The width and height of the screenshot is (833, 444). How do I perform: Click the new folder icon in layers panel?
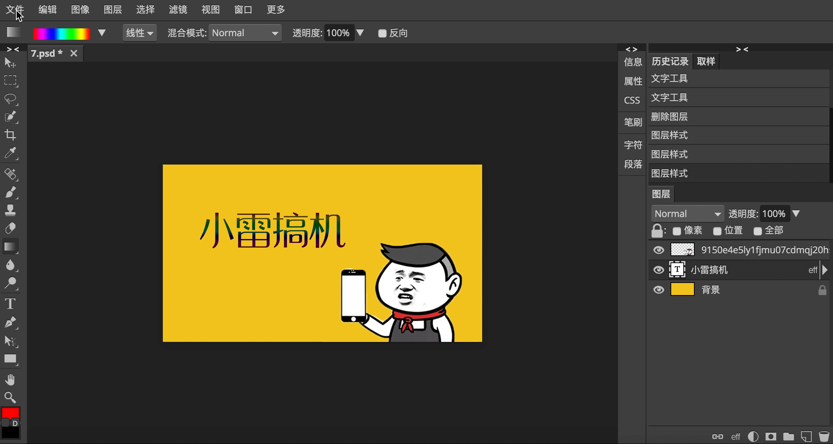pyautogui.click(x=788, y=437)
